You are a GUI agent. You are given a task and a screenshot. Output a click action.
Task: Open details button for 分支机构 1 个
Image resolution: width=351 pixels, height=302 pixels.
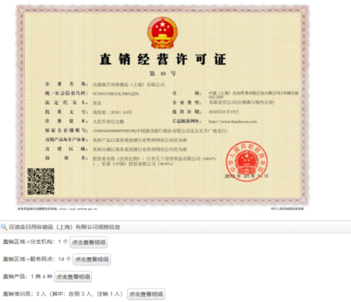pos(89,242)
